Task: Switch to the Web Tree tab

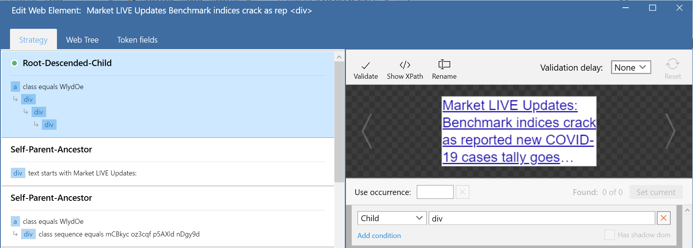Action: coord(82,40)
